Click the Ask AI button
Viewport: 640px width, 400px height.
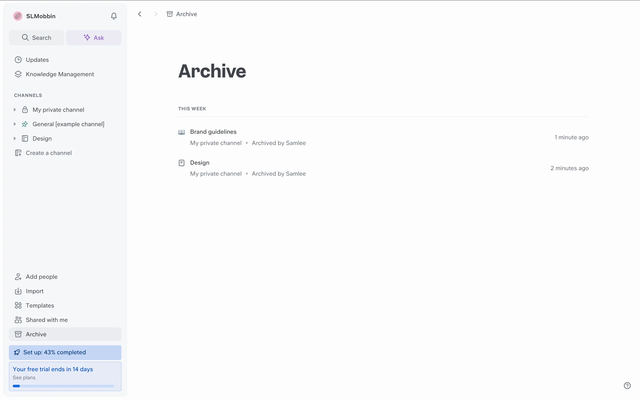point(94,38)
